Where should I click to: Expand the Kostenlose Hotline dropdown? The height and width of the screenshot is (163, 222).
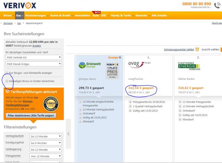201,7
